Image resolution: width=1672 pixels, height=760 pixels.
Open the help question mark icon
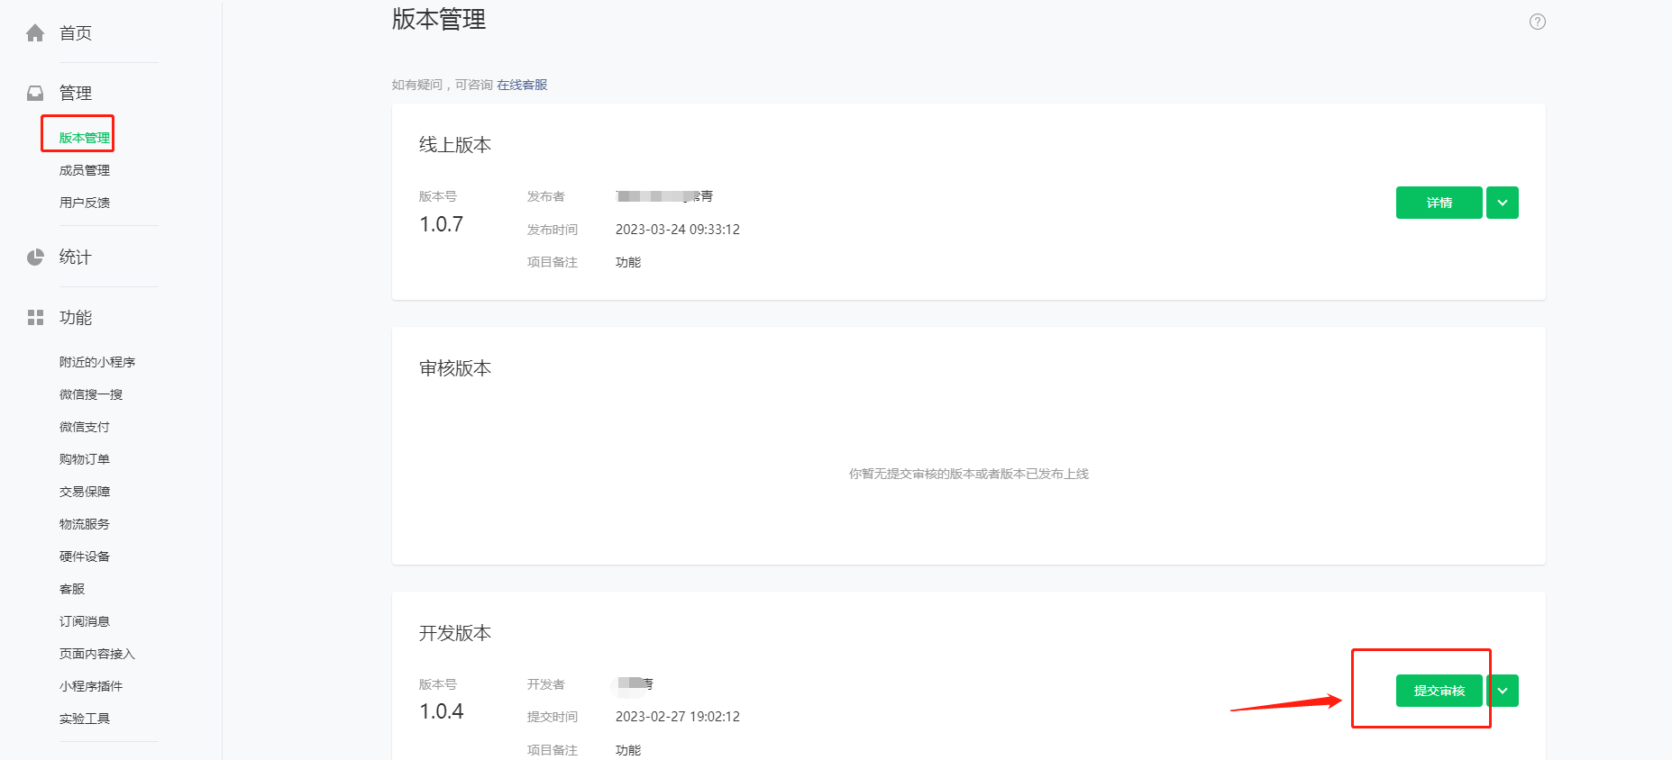coord(1538,22)
